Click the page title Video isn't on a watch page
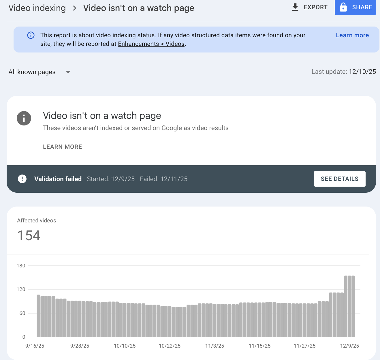The height and width of the screenshot is (360, 380). [139, 8]
